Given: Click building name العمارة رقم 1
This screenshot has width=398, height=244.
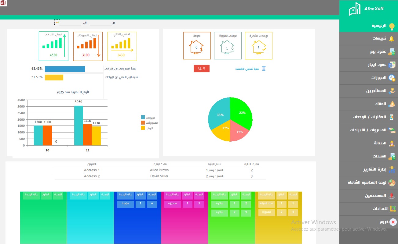Looking at the screenshot, I should [x=215, y=170].
